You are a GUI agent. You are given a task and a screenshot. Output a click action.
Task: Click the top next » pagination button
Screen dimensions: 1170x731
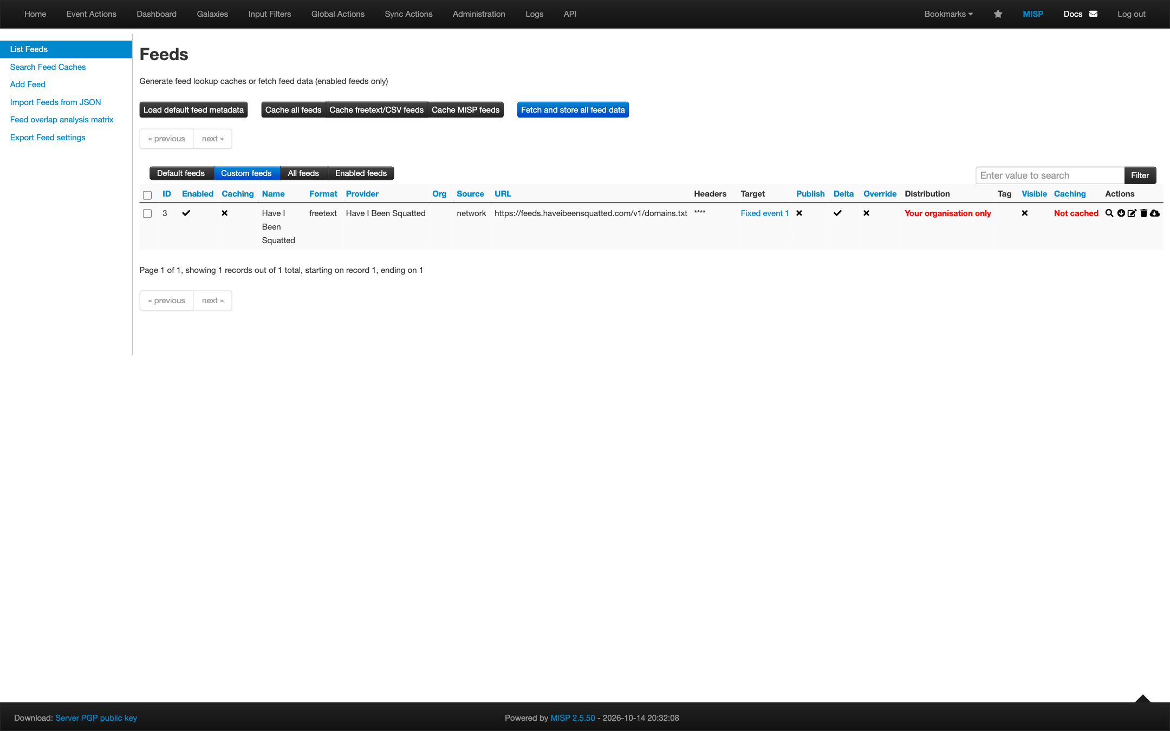point(213,139)
